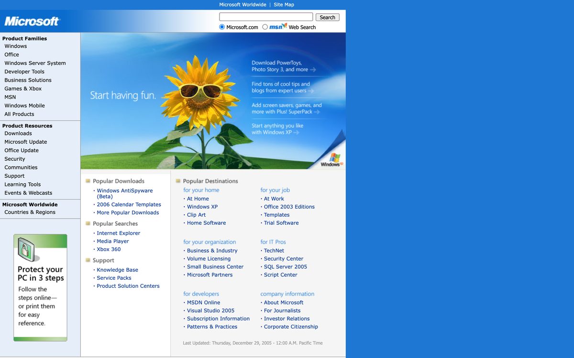Image resolution: width=574 pixels, height=358 pixels.
Task: Click Download PowerToys, Photo Story 3 banner link
Action: (284, 66)
